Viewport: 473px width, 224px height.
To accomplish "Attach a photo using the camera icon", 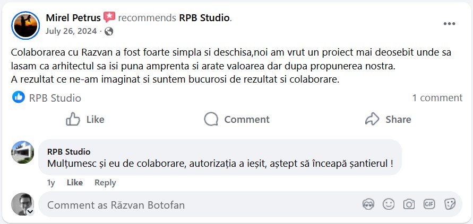I will [x=409, y=204].
